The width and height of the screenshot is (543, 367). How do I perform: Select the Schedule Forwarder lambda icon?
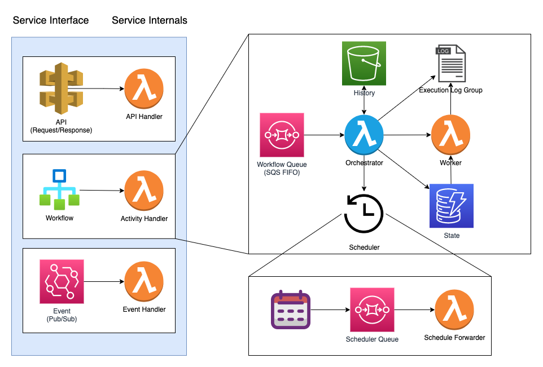tap(454, 309)
